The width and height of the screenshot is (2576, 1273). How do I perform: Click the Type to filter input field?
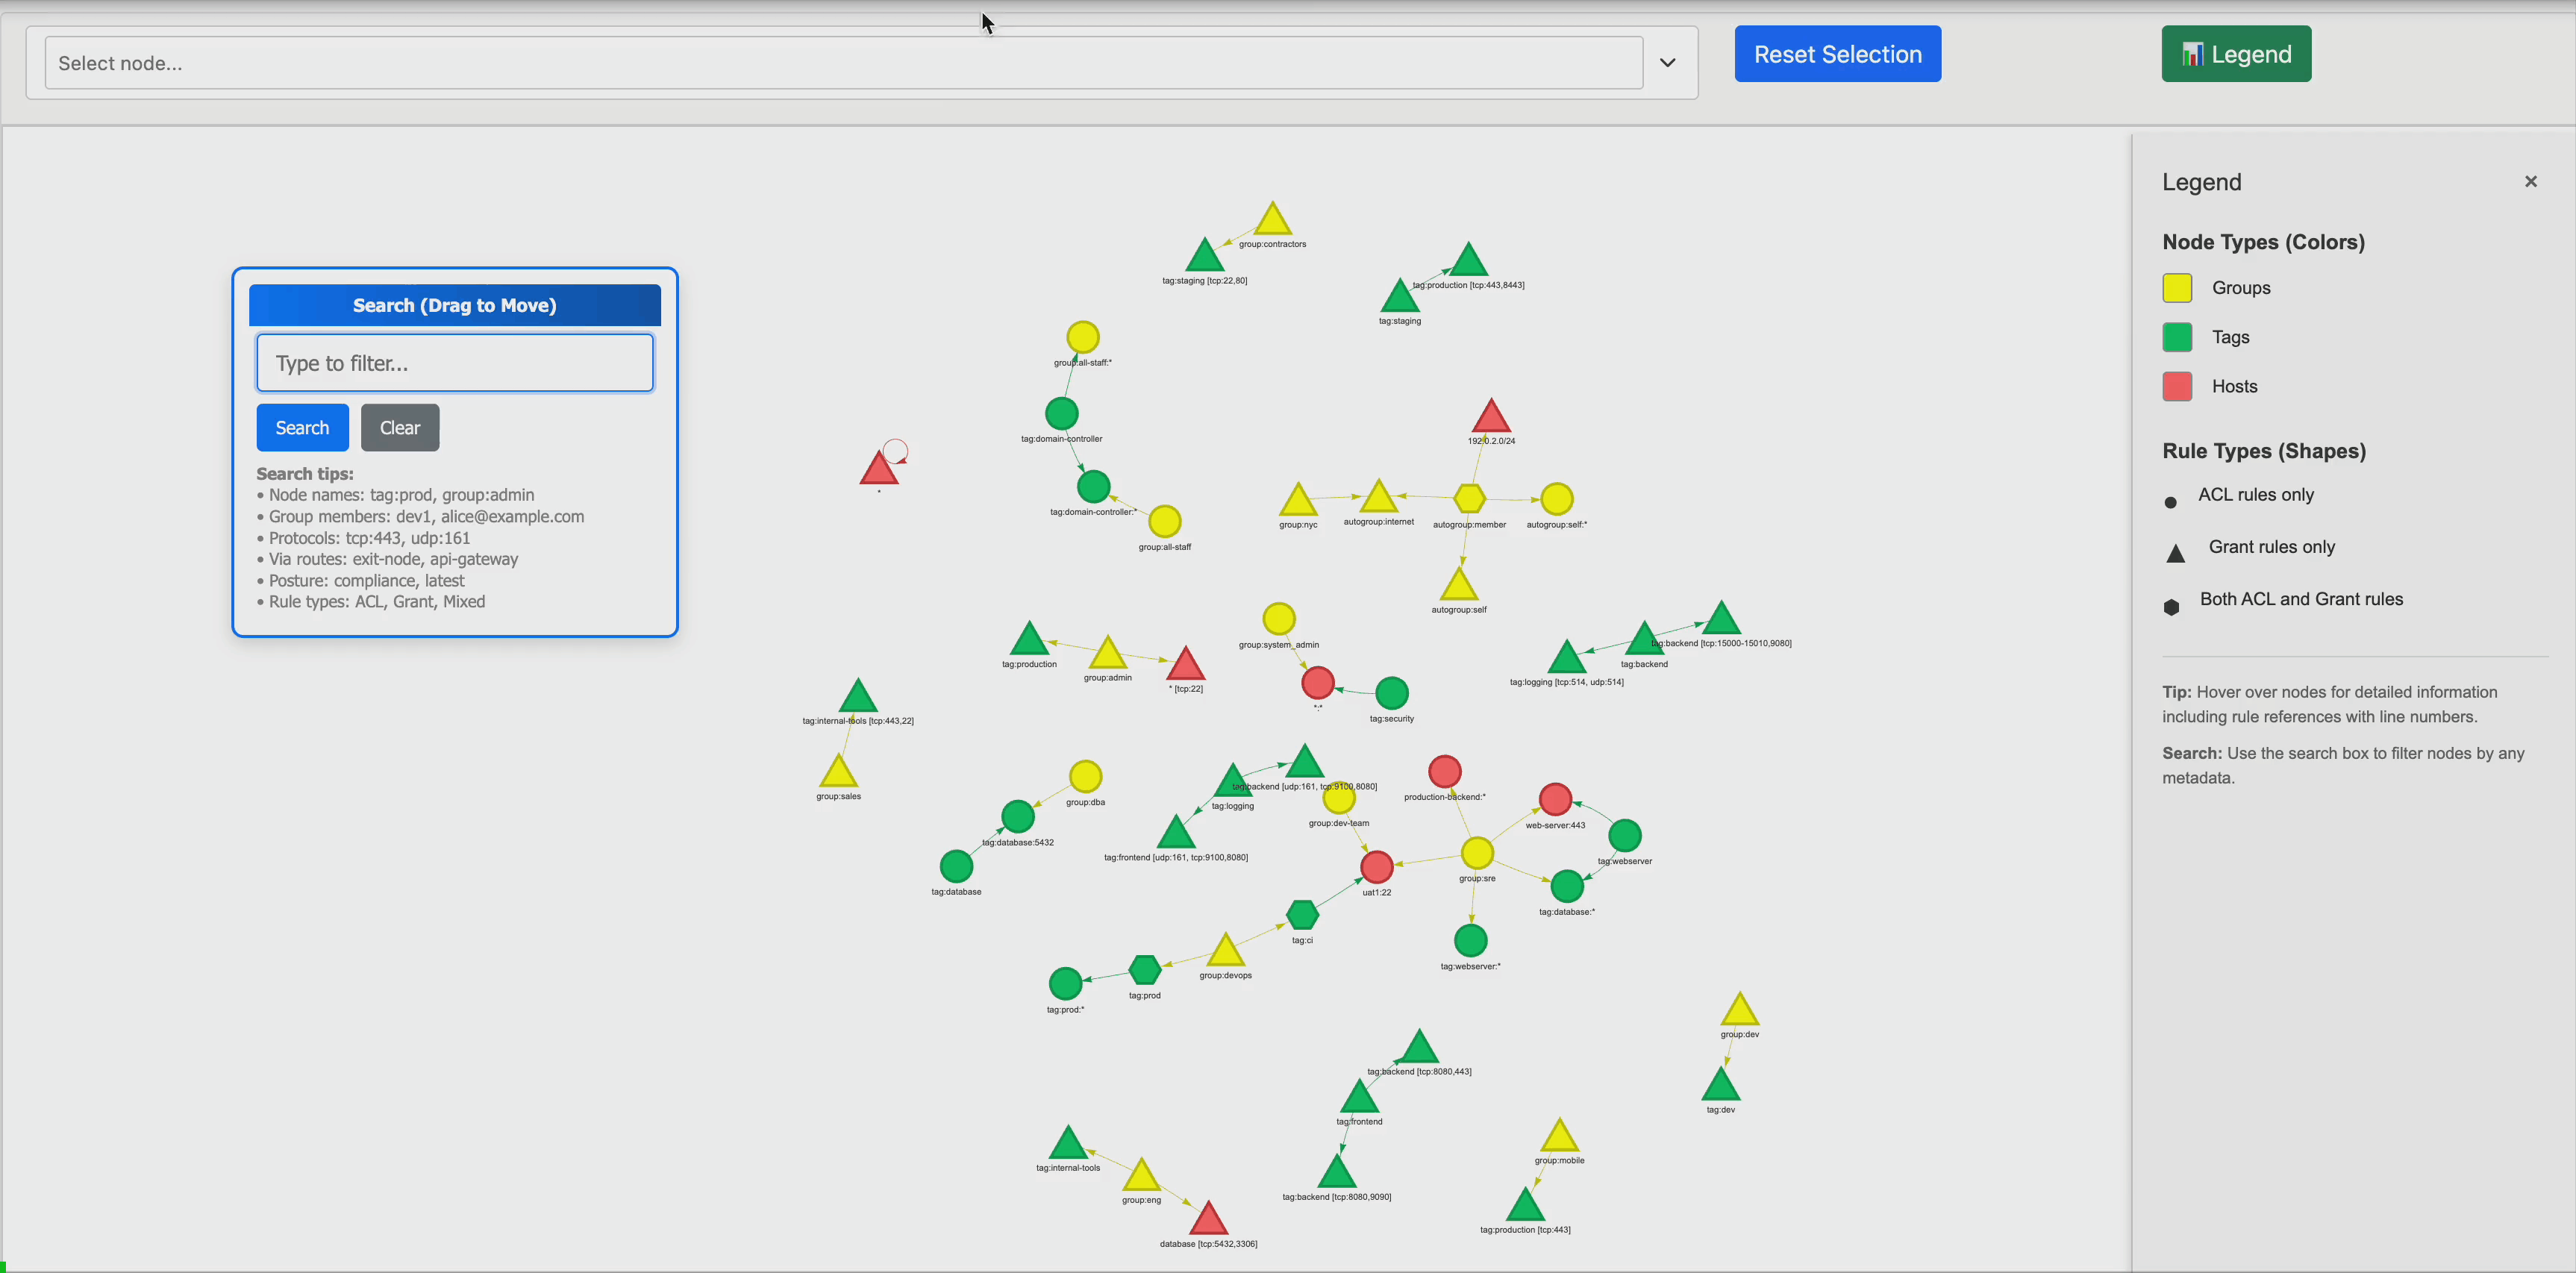coord(455,362)
